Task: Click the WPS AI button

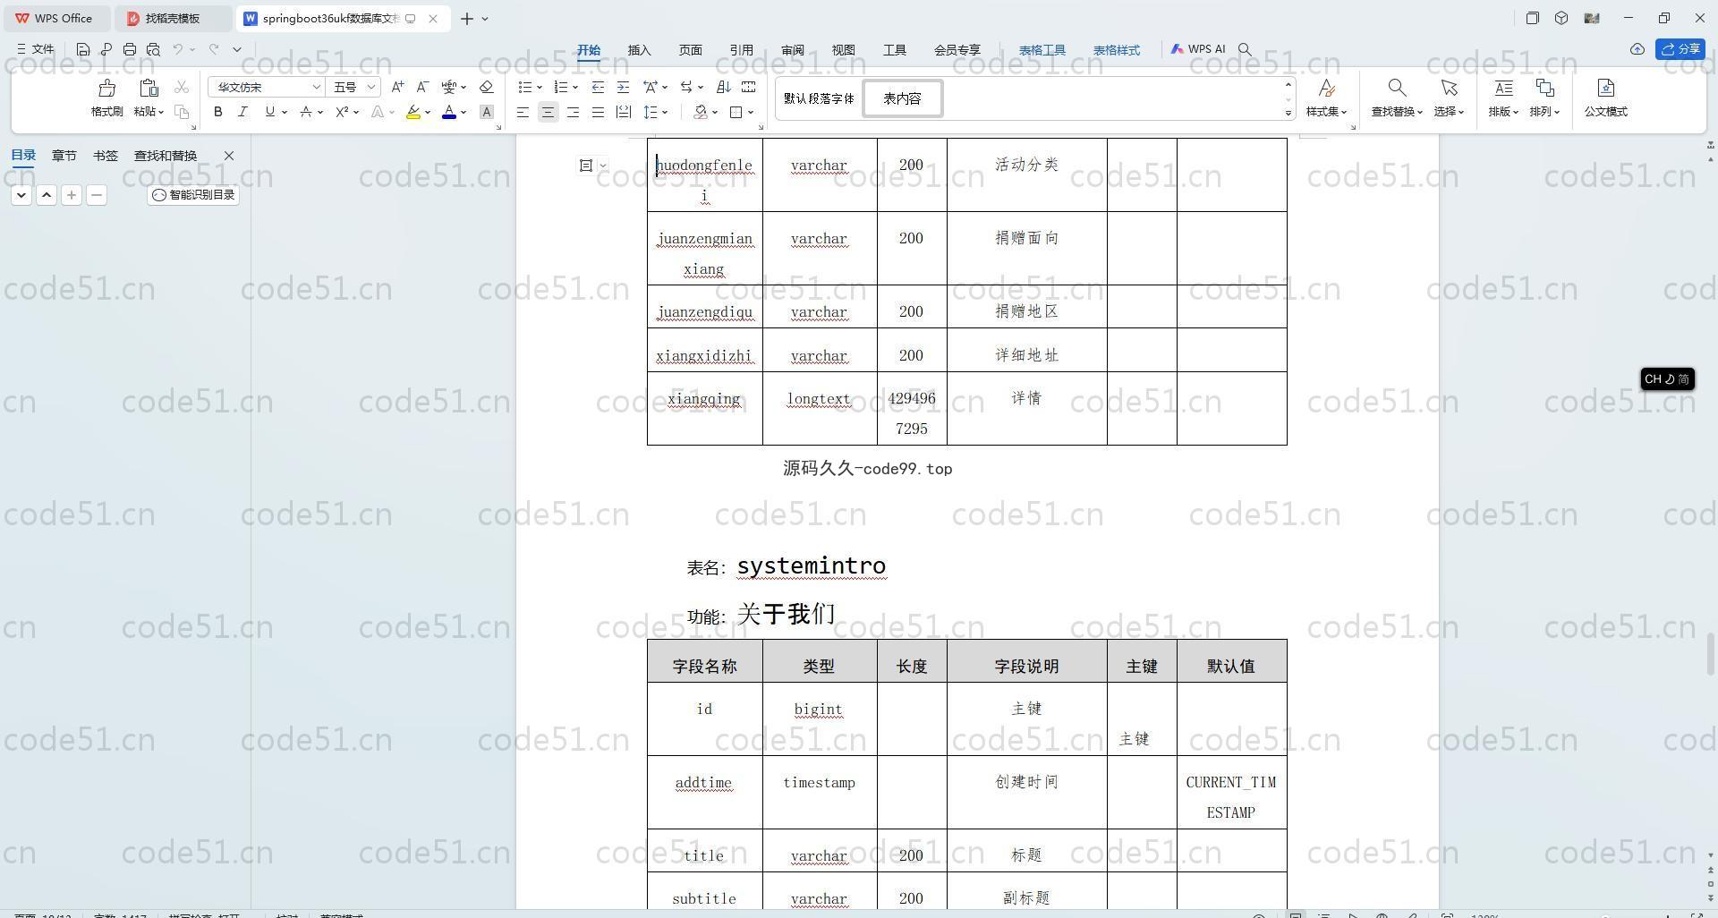Action: click(x=1197, y=49)
